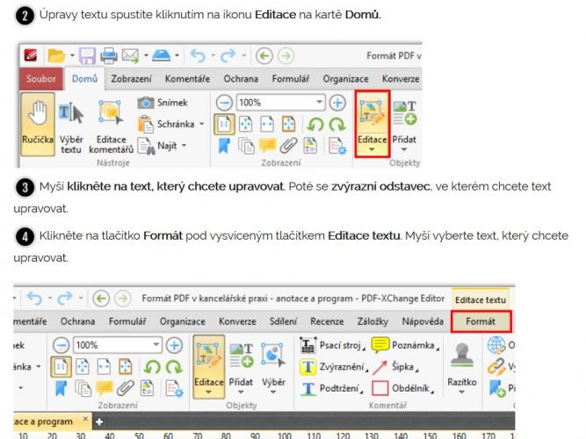
Task: Click the Editace button in lower screenshot
Action: [x=208, y=366]
